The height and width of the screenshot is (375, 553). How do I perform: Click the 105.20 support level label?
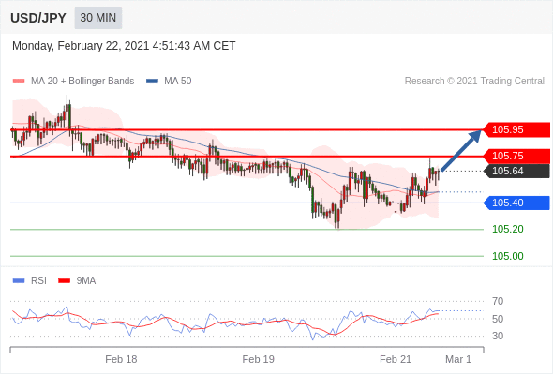pos(507,230)
